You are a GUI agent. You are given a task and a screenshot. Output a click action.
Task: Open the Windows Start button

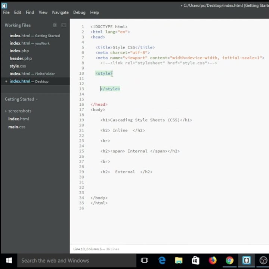(x=9, y=260)
